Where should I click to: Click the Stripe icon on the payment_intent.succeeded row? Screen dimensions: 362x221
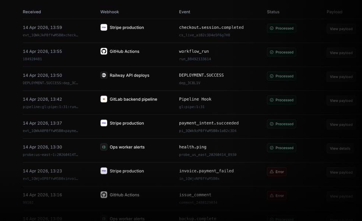tap(103, 123)
